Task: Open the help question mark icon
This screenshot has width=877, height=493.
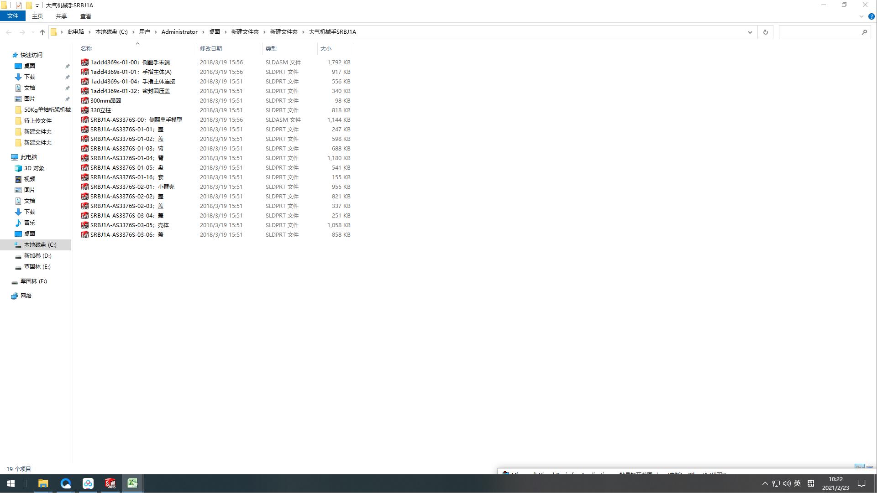Action: [x=871, y=16]
